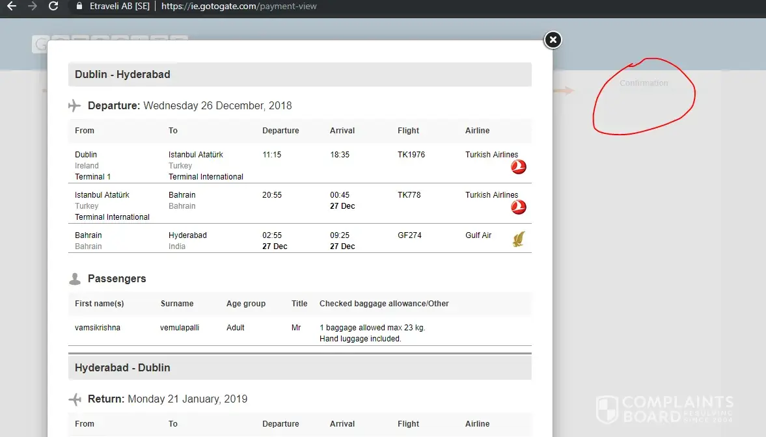Click the Checked baggage allowance/Other column header
766x437 pixels.
click(384, 304)
